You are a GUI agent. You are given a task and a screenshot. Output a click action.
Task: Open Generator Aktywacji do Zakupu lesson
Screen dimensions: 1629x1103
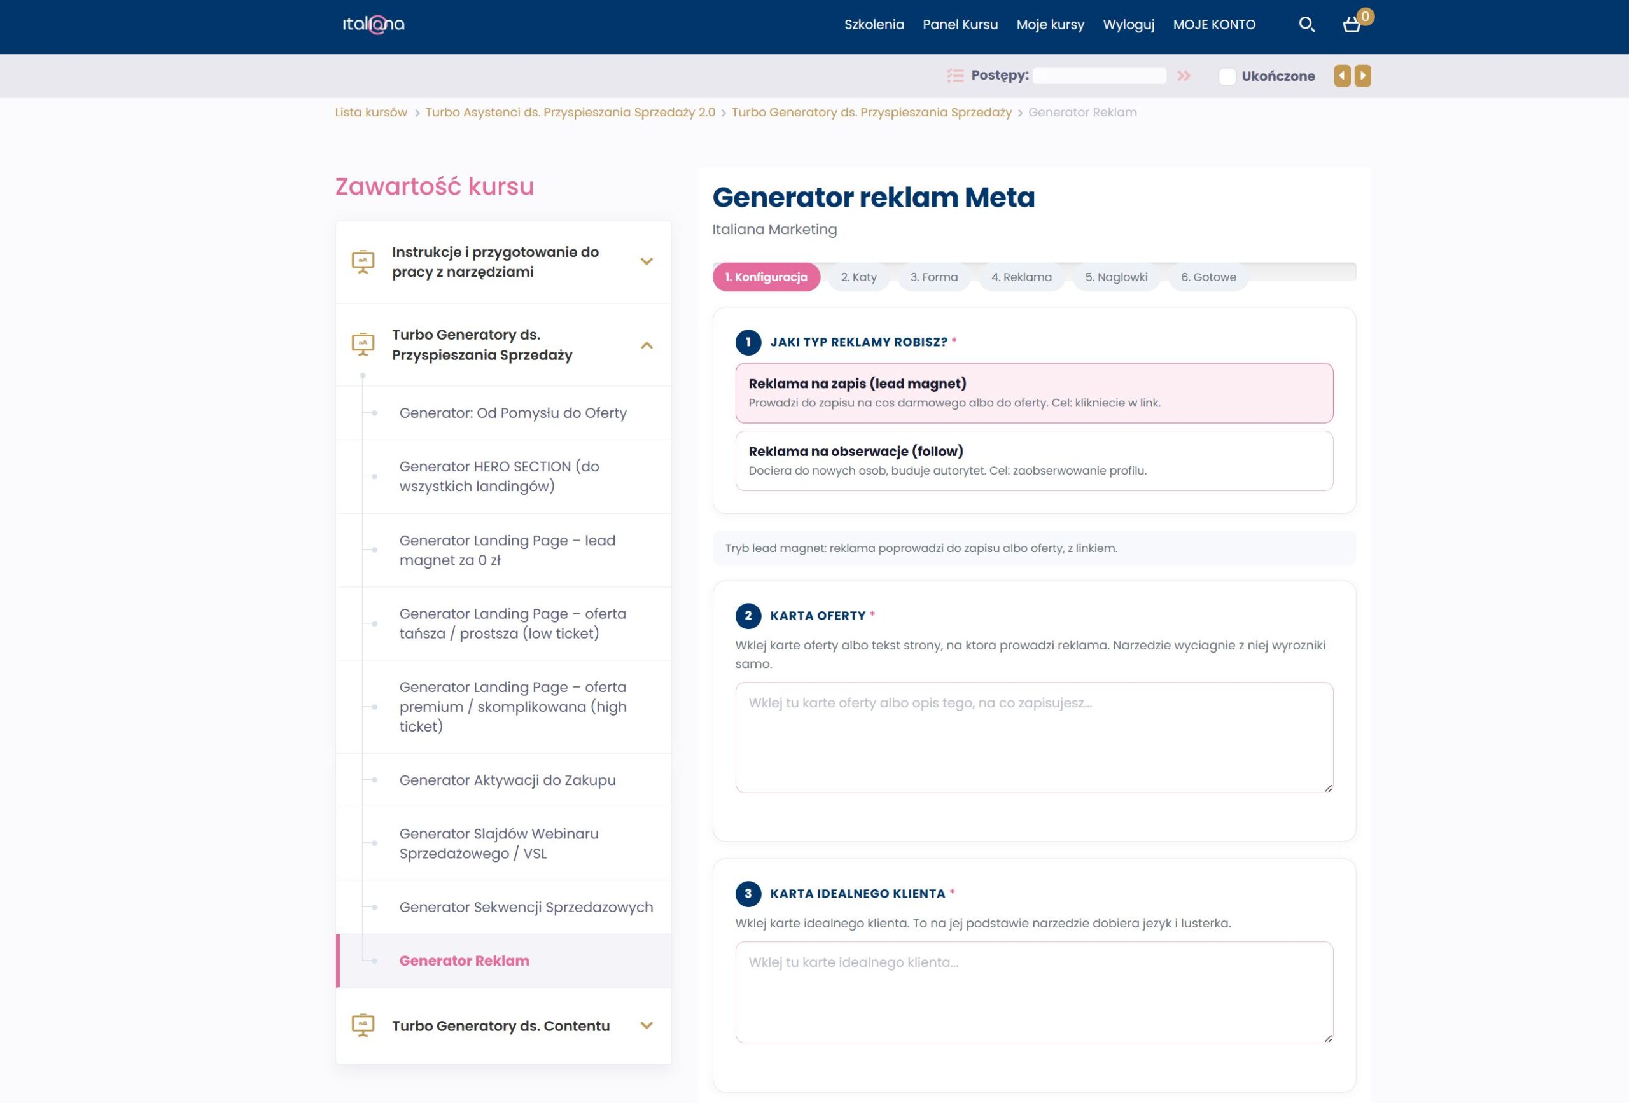click(x=507, y=780)
